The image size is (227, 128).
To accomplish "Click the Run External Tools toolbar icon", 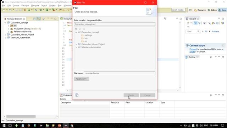I will pyautogui.click(x=53, y=10).
